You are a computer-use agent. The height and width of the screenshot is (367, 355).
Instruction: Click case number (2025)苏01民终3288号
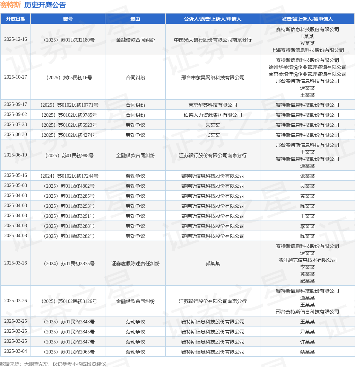pos(69,226)
